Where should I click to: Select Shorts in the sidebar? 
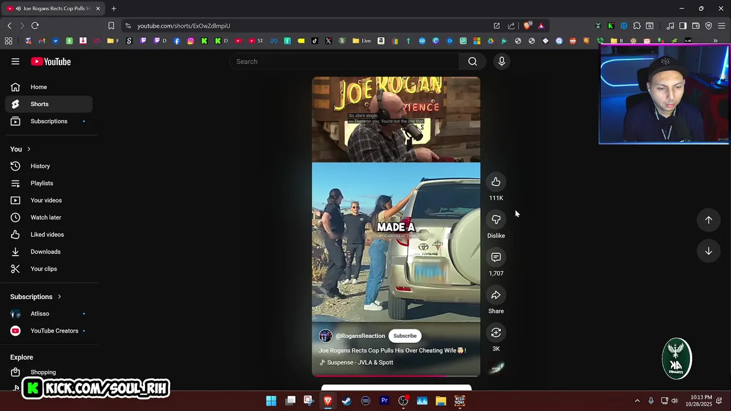tap(49, 104)
